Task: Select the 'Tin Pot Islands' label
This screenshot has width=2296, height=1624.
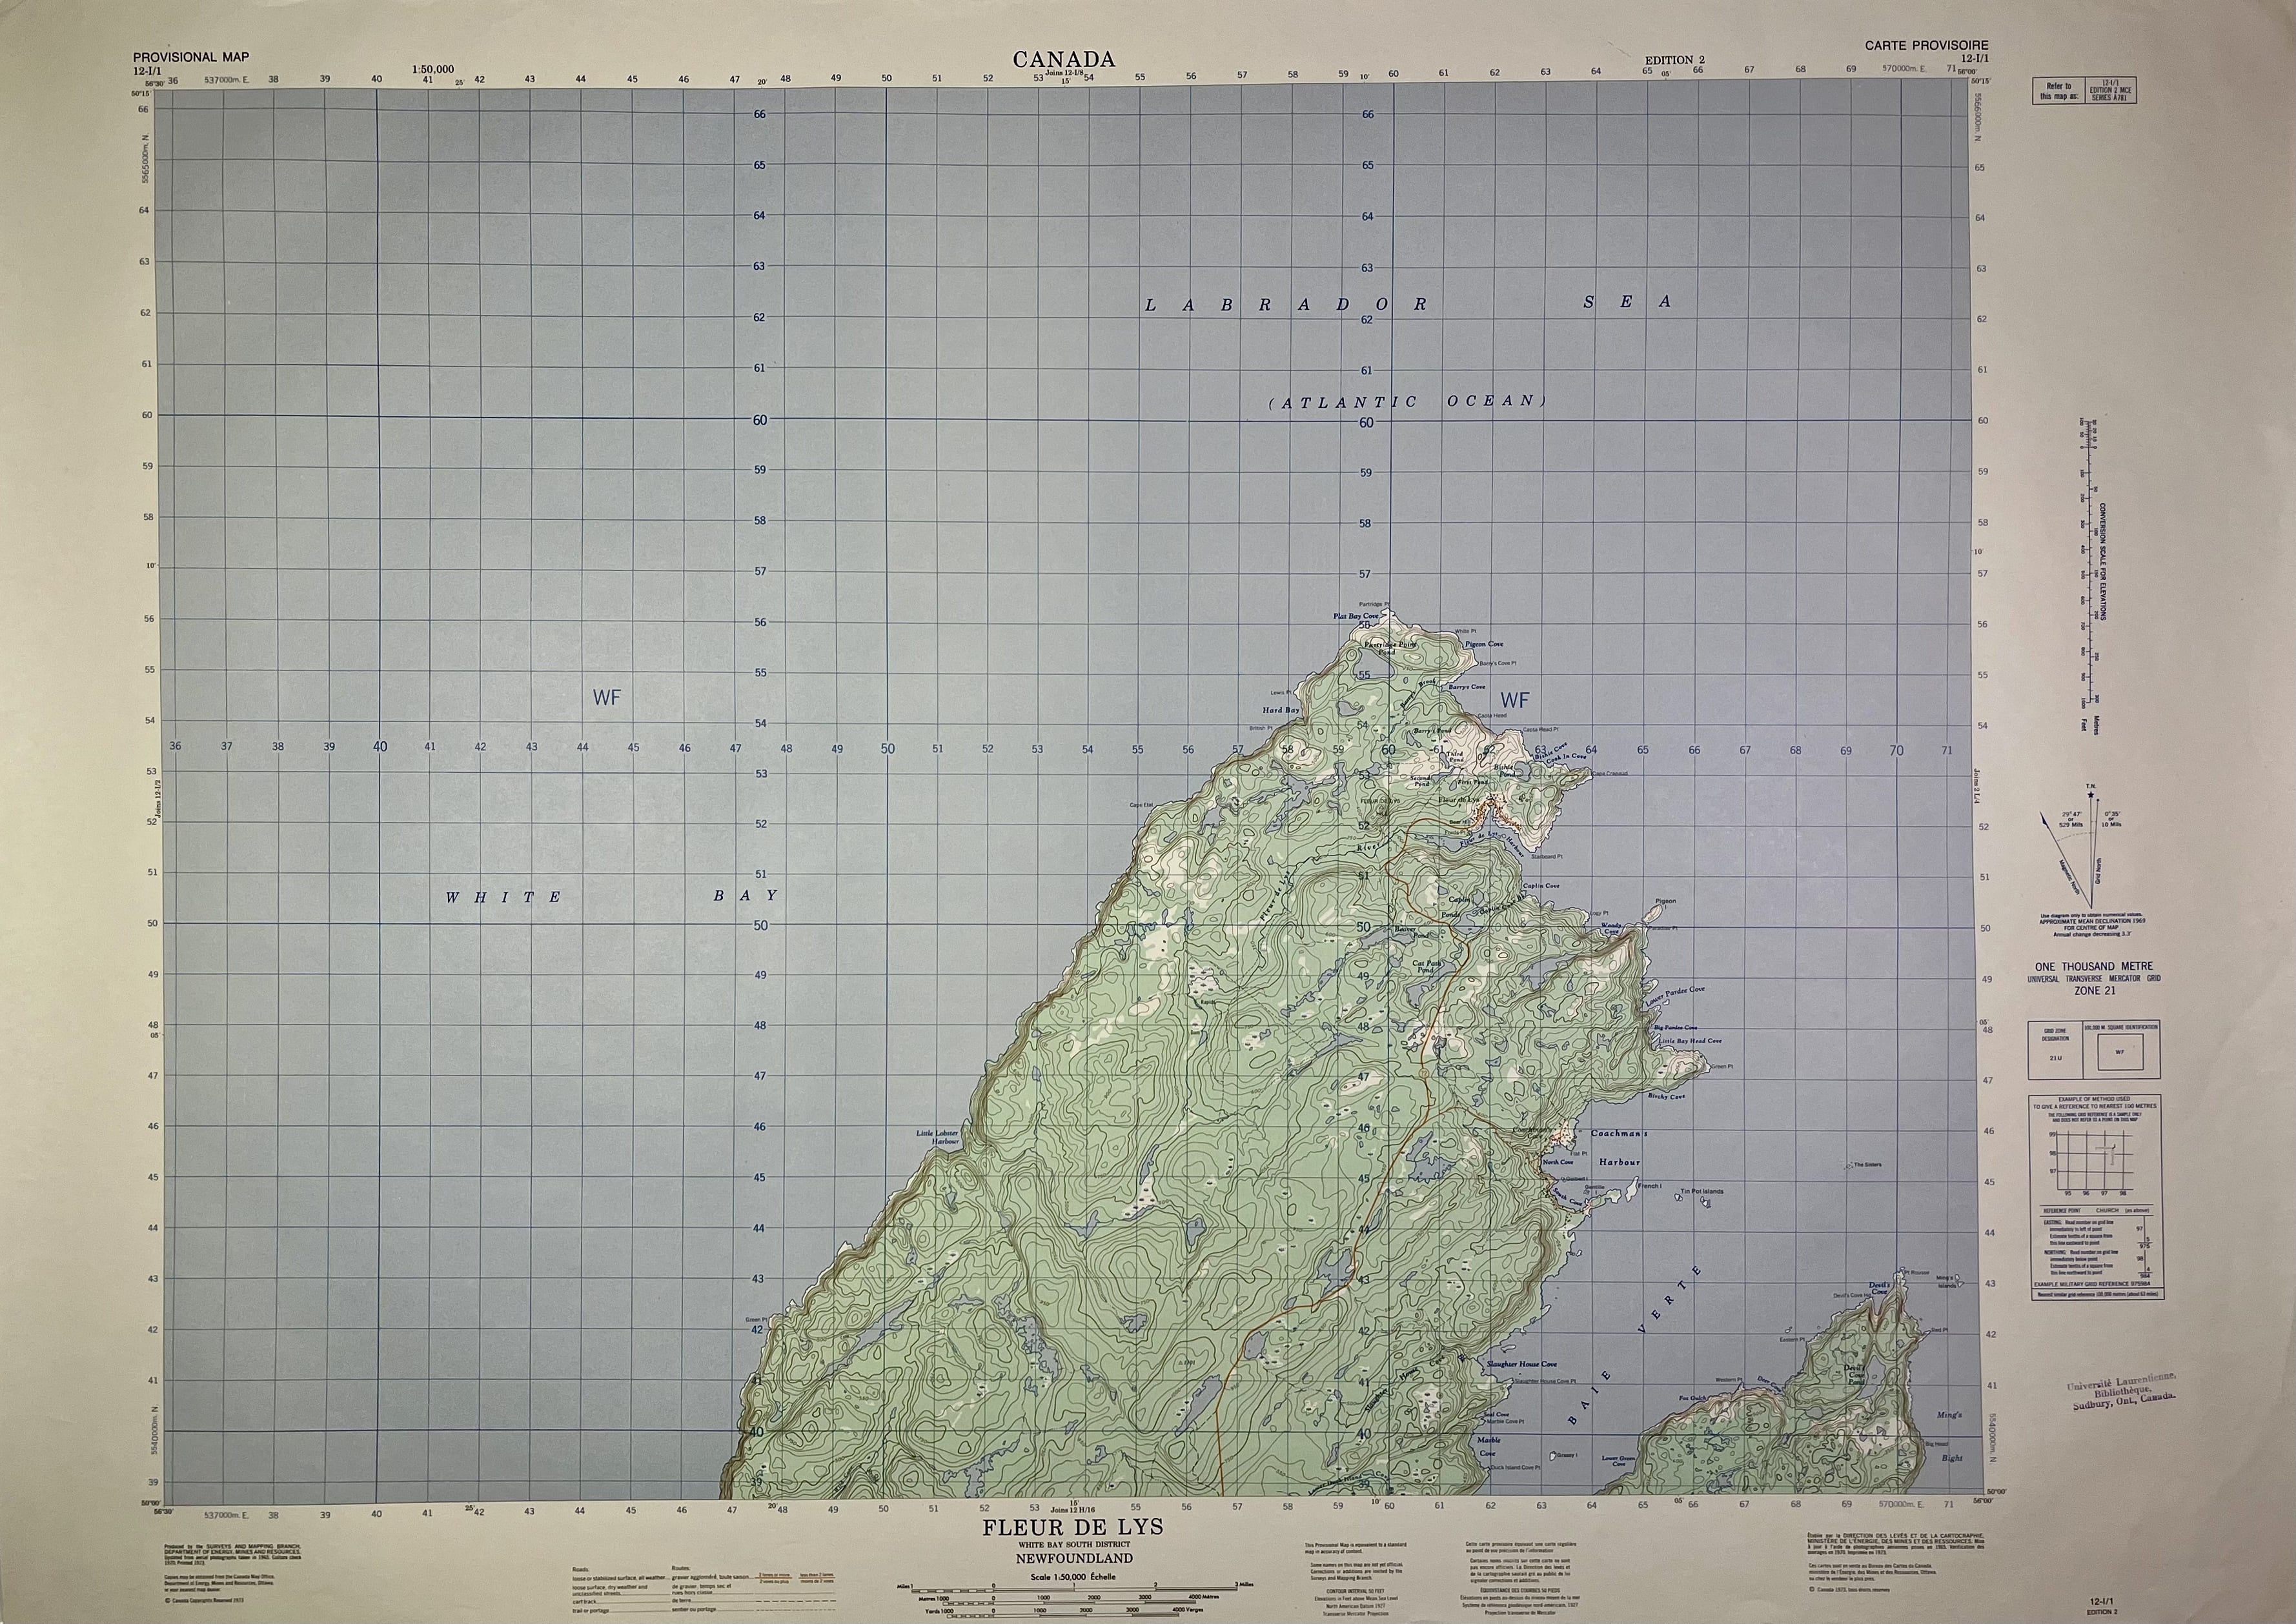Action: coord(1702,1191)
